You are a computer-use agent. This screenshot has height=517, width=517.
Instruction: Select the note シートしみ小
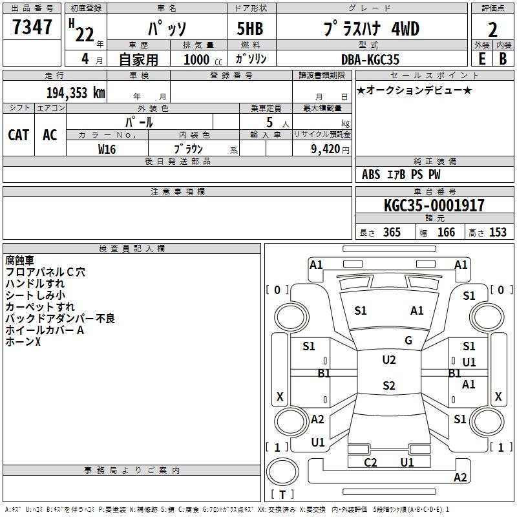coord(36,295)
